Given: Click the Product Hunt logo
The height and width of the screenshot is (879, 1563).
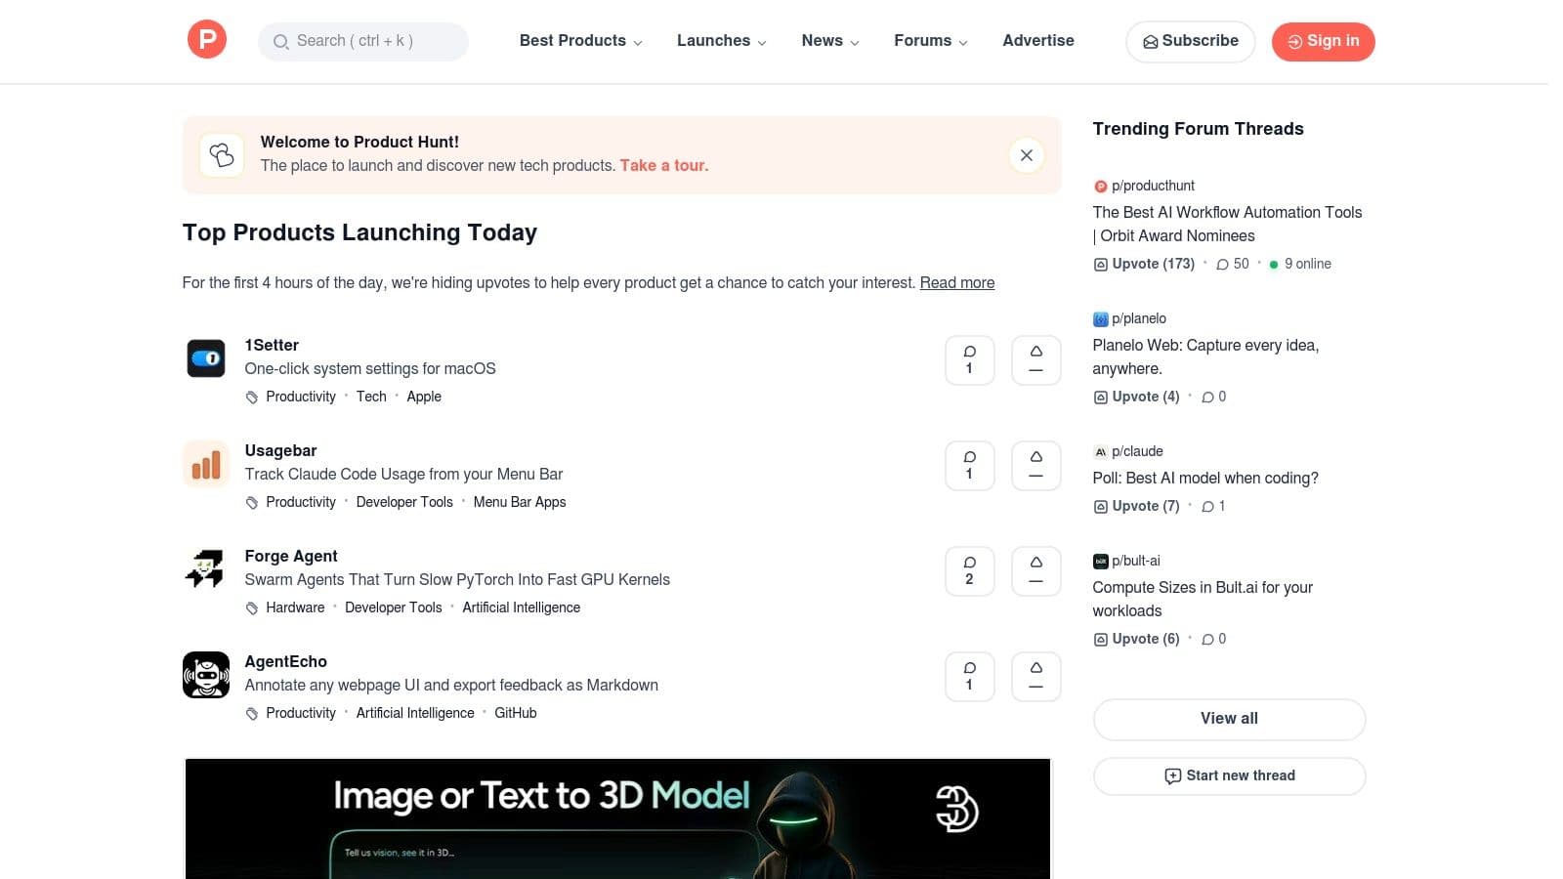Looking at the screenshot, I should [x=206, y=39].
